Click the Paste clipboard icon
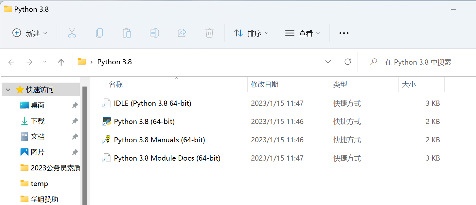The width and height of the screenshot is (476, 205). coord(127,33)
